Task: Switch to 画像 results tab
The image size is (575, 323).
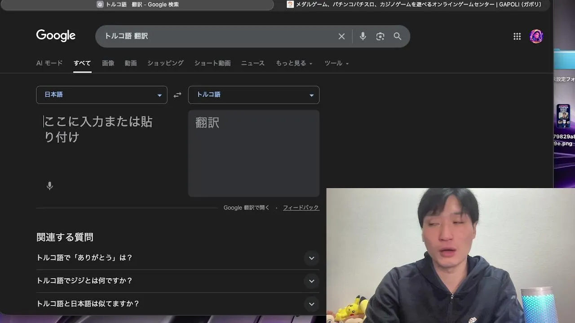Action: [x=108, y=63]
